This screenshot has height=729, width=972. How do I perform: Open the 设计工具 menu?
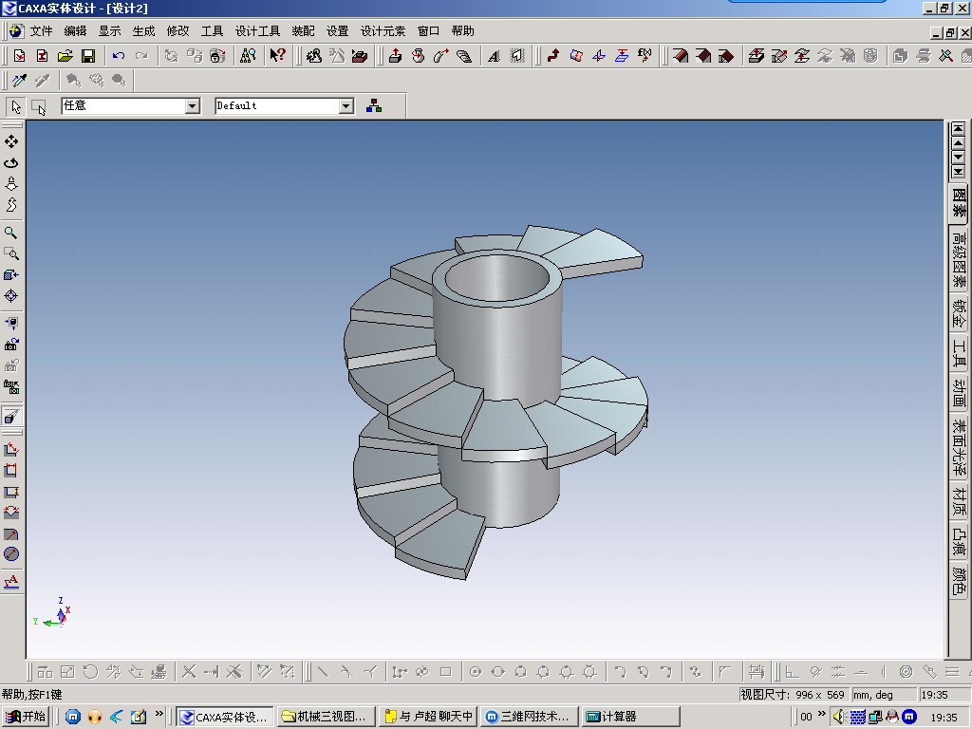(x=257, y=31)
